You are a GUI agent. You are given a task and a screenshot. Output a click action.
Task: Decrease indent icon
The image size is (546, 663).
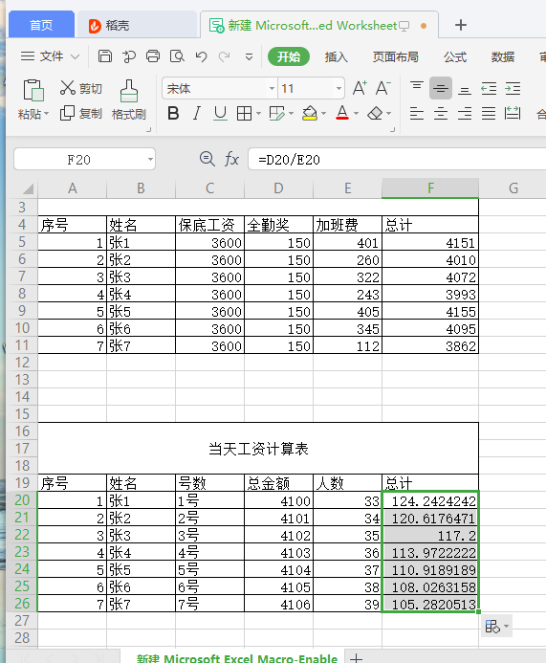pyautogui.click(x=489, y=88)
